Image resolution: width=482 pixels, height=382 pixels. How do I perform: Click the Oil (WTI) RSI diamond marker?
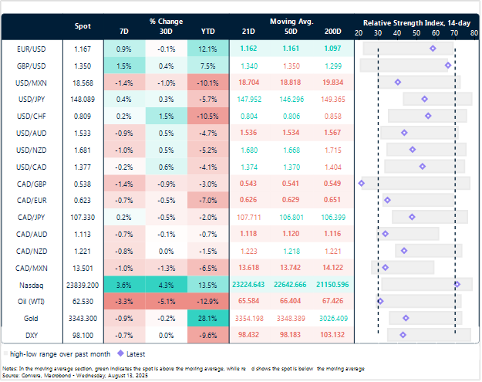pos(380,301)
